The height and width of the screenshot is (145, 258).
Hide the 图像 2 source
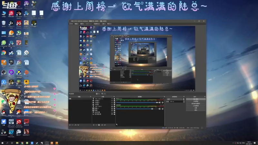pos(112,108)
